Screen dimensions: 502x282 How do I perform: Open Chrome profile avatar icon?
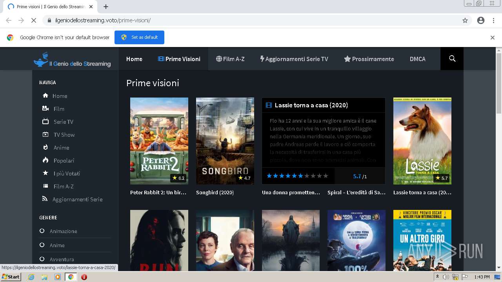[481, 20]
